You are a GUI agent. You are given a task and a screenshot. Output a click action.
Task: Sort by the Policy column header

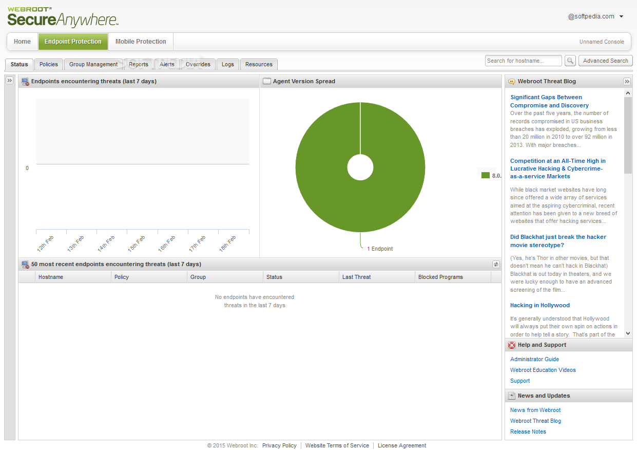coord(149,277)
